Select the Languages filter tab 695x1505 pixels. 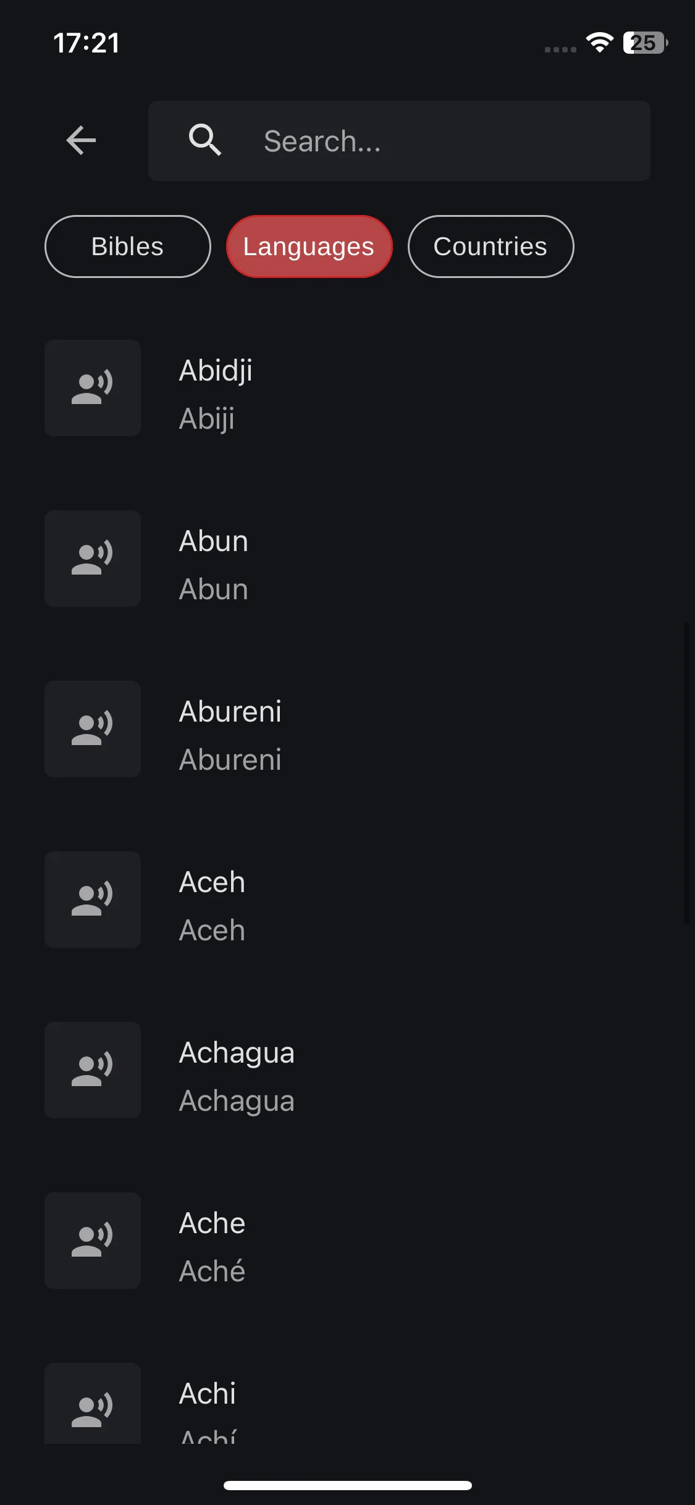(x=310, y=247)
